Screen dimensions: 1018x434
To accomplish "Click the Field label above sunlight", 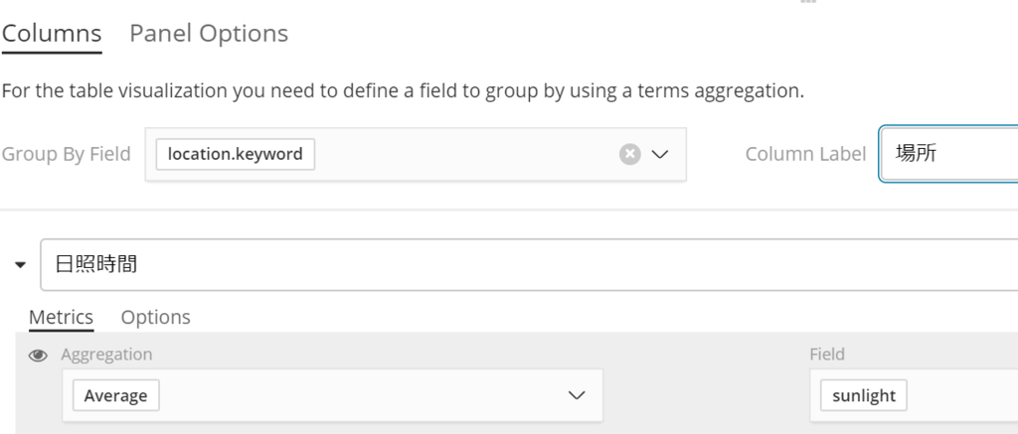I will tap(827, 355).
